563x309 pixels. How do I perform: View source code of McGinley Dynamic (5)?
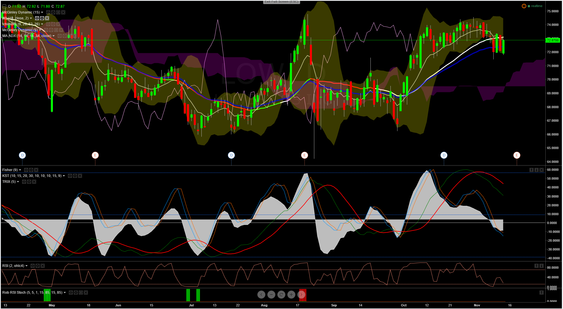coord(56,30)
